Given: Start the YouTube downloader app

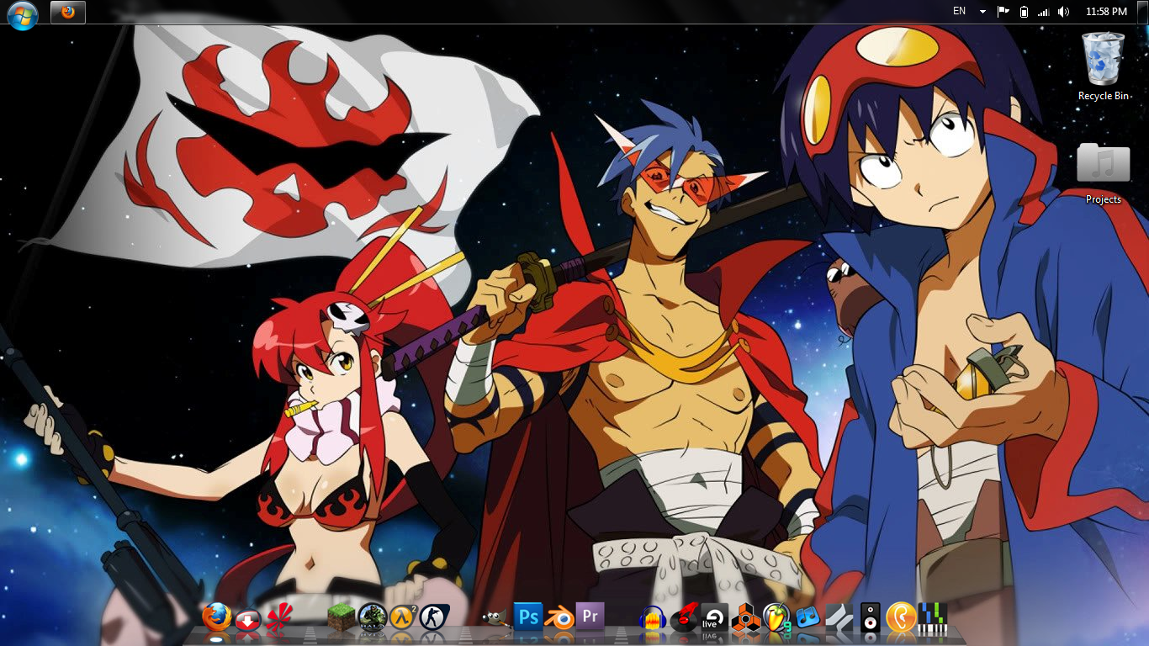Looking at the screenshot, I should [247, 618].
